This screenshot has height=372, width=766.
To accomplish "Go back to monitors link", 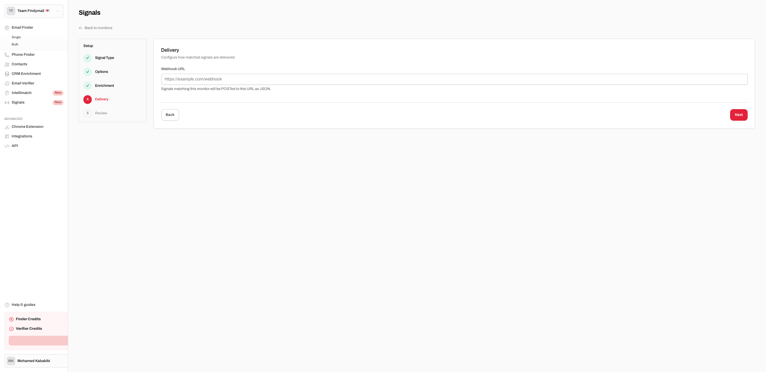I will pyautogui.click(x=99, y=28).
